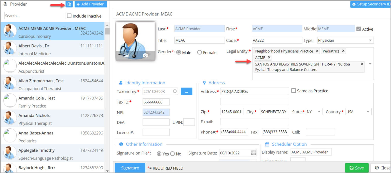
Task: Remove the SANTOS AND REGISTRIES entity tag
Action: [362, 64]
